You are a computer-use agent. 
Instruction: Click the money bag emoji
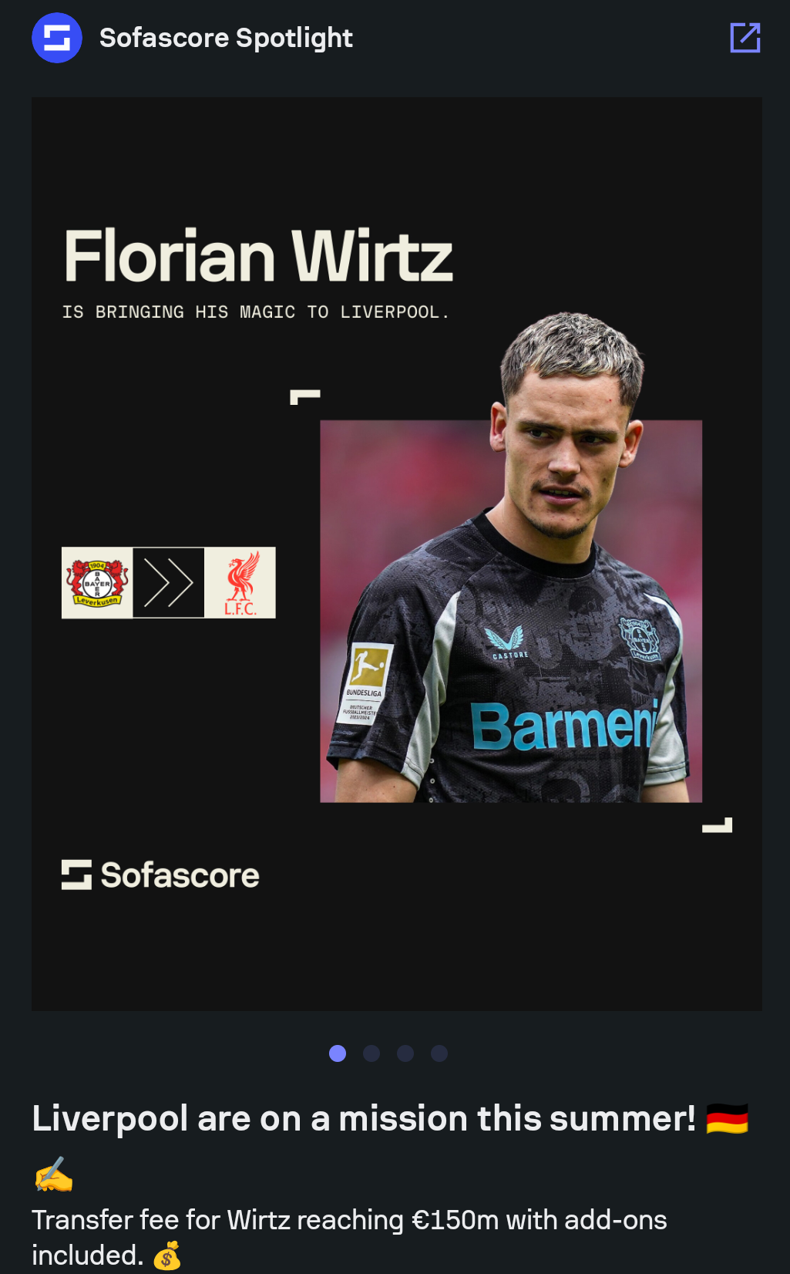tap(167, 1255)
